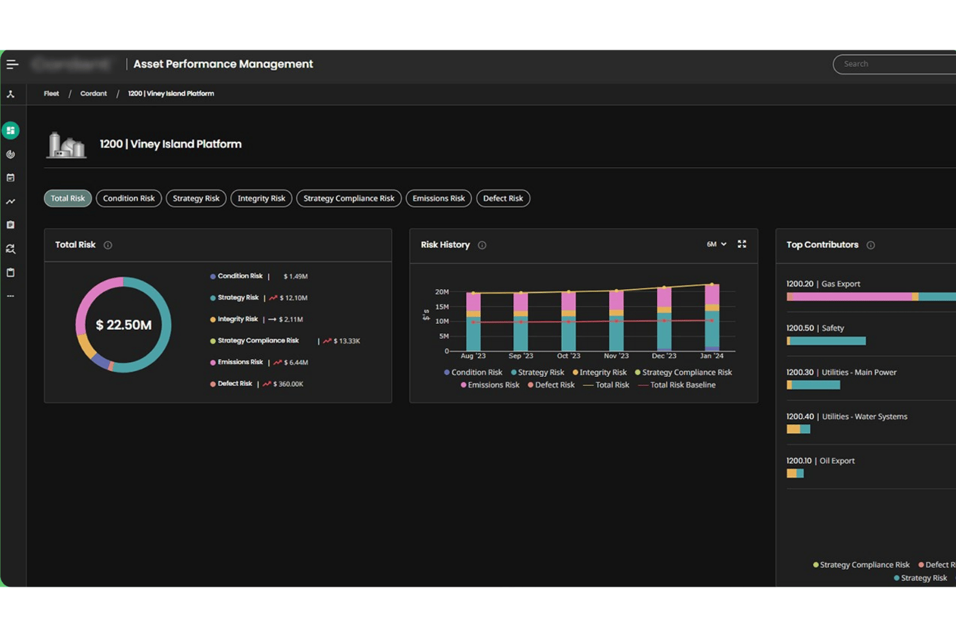
Task: Toggle Emissions Risk in Risk History legend
Action: tap(490, 385)
